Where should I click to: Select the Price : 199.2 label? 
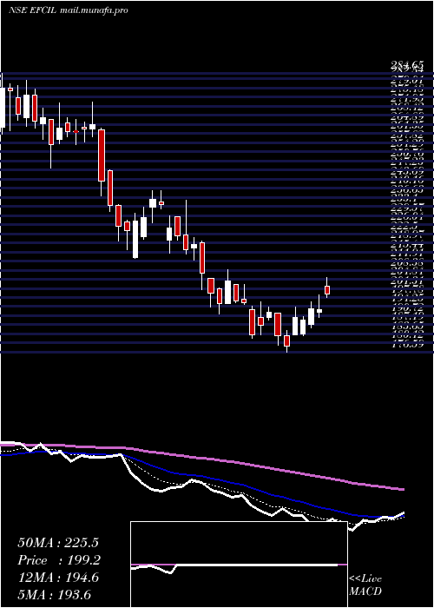[x=59, y=560]
